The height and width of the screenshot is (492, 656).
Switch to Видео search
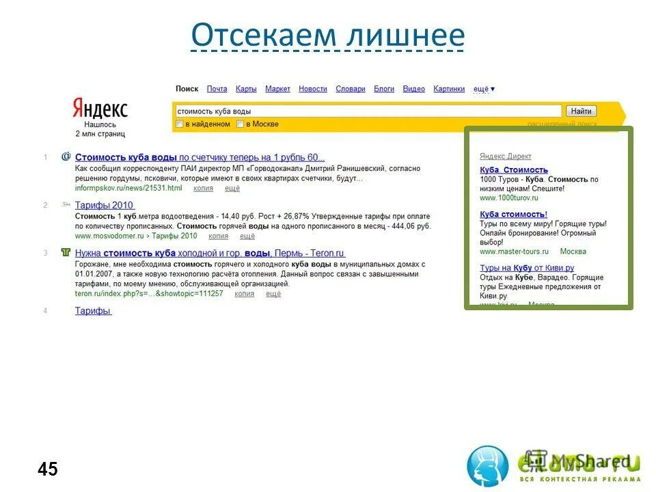413,89
